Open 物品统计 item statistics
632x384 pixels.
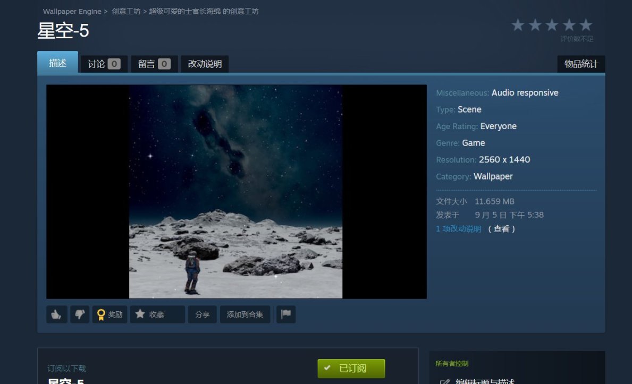point(581,64)
